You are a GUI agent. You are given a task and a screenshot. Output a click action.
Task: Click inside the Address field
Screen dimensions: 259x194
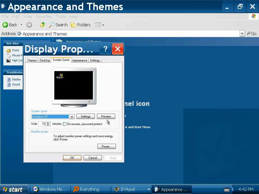point(128,34)
